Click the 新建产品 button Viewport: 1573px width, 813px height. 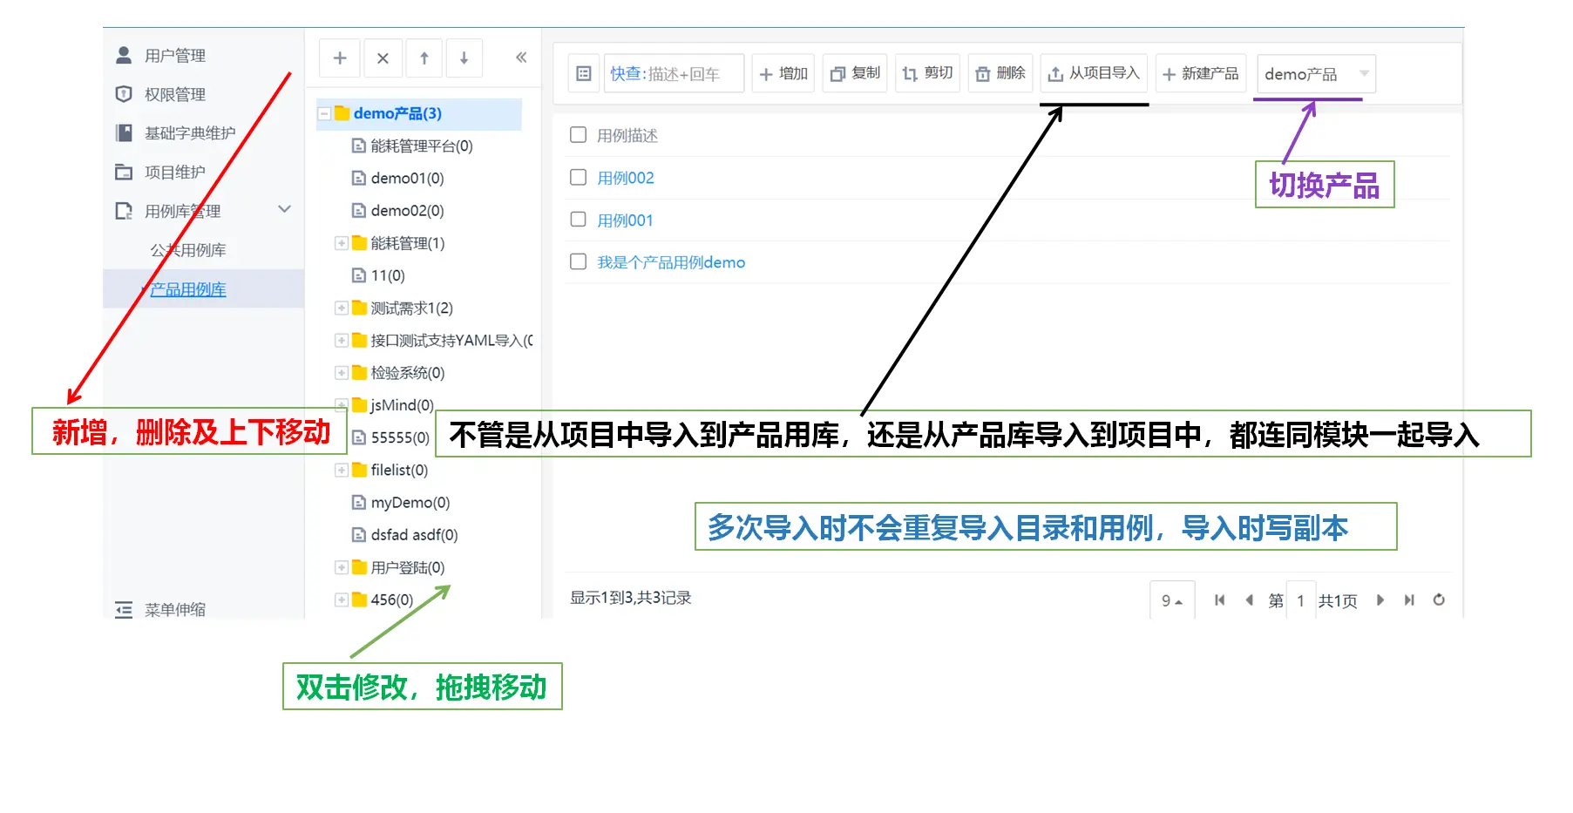coord(1201,74)
